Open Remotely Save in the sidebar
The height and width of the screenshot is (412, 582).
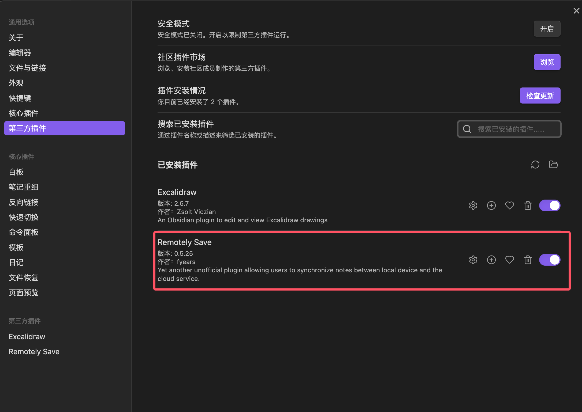[x=65, y=352]
